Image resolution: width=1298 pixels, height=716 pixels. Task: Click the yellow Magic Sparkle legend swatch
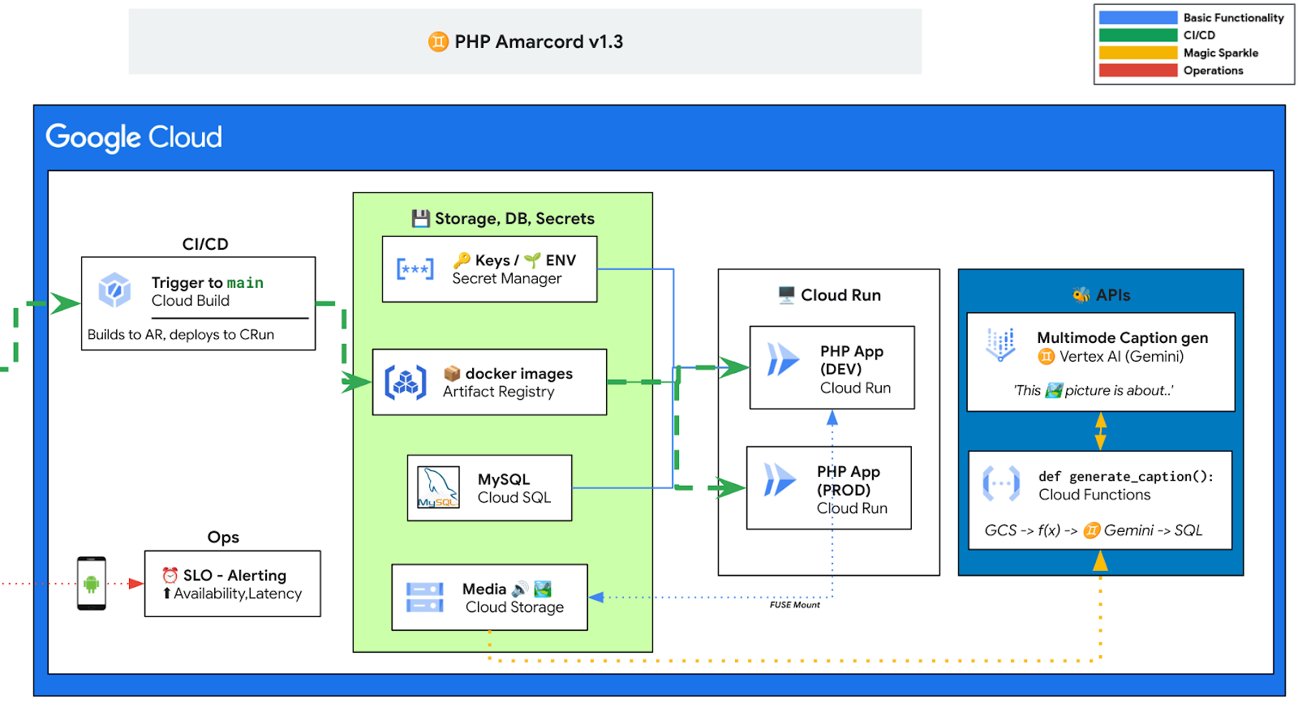coord(1137,54)
